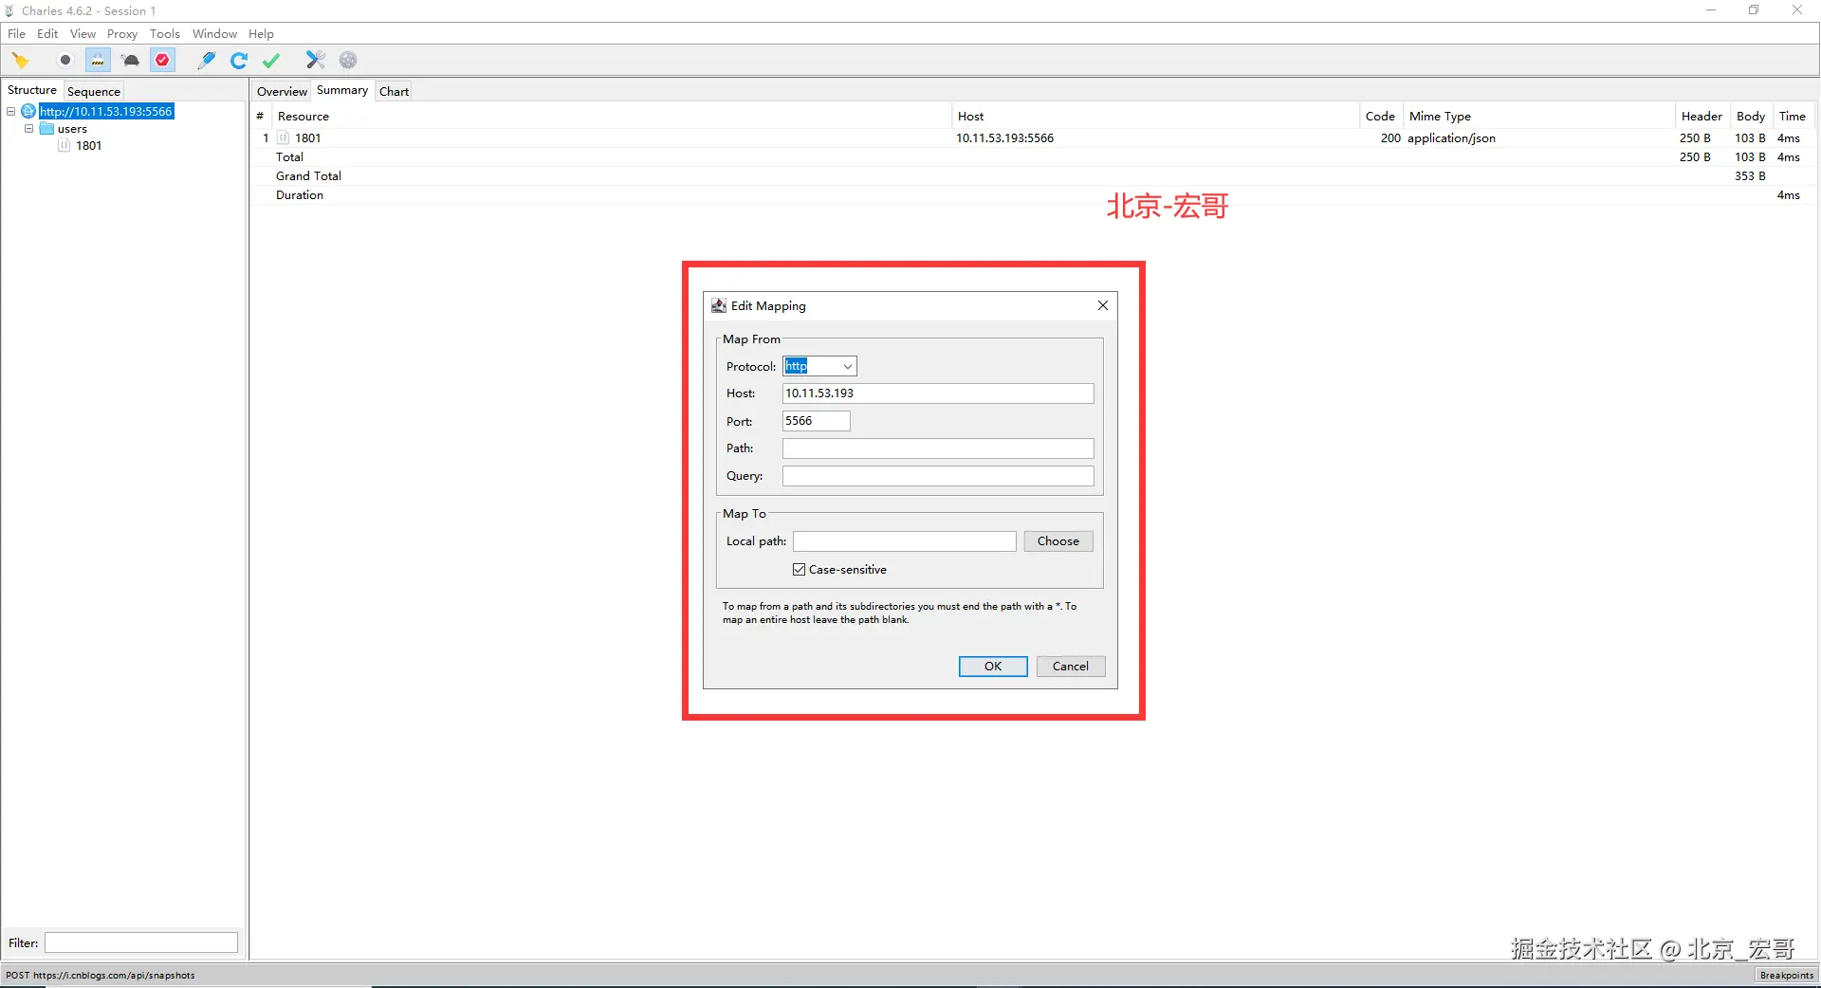Image resolution: width=1821 pixels, height=988 pixels.
Task: Click the Mime Type column header
Action: click(1538, 117)
